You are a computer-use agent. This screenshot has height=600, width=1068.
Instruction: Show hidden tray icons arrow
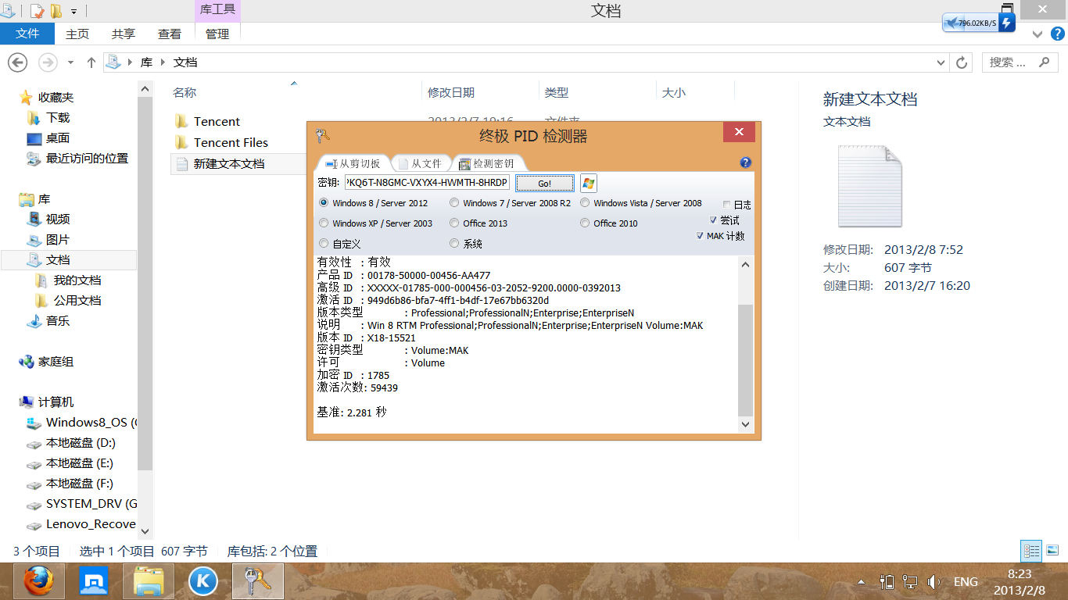[x=861, y=582]
